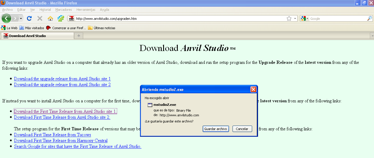Screen dimensions: 374x158
Task: Click http://www.anvilstudio.com text in dialog
Action: point(179,115)
